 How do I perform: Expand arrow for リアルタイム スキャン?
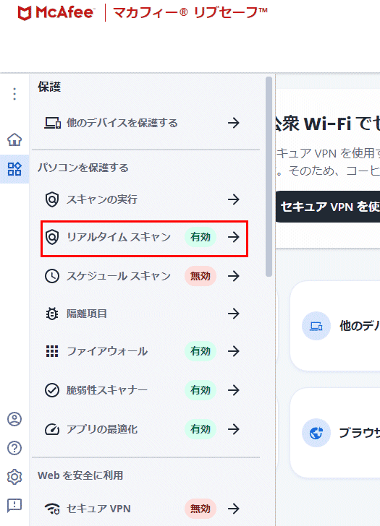[234, 237]
